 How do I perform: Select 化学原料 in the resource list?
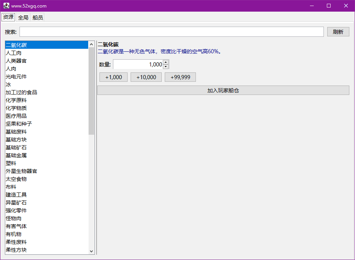pyautogui.click(x=47, y=100)
